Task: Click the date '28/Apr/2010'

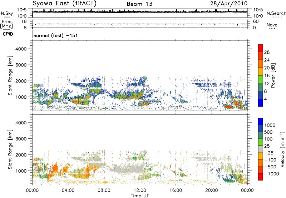Action: click(x=229, y=4)
